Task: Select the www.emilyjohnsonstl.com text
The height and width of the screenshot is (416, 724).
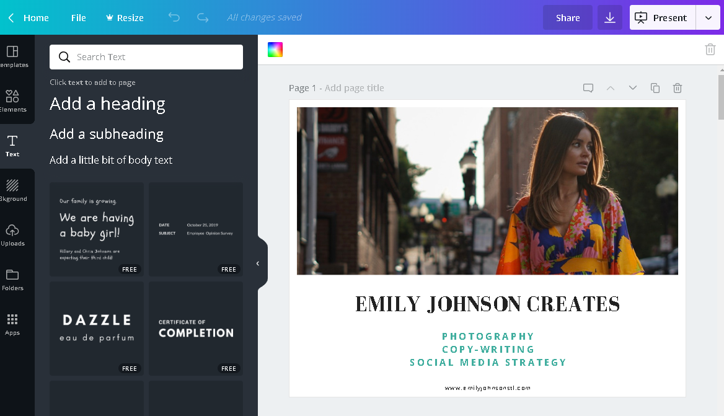Action: click(x=488, y=388)
